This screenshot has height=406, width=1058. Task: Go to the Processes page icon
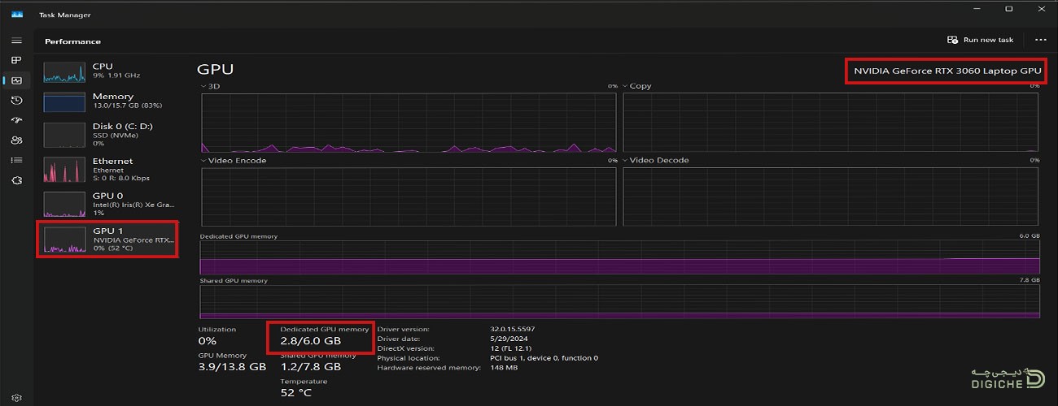tap(16, 60)
